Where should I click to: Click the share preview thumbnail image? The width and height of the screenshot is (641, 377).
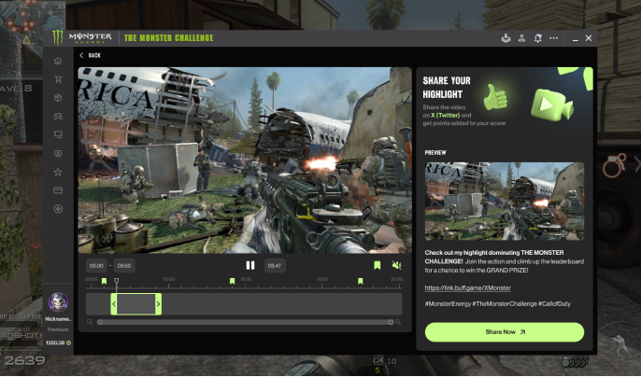pos(504,201)
